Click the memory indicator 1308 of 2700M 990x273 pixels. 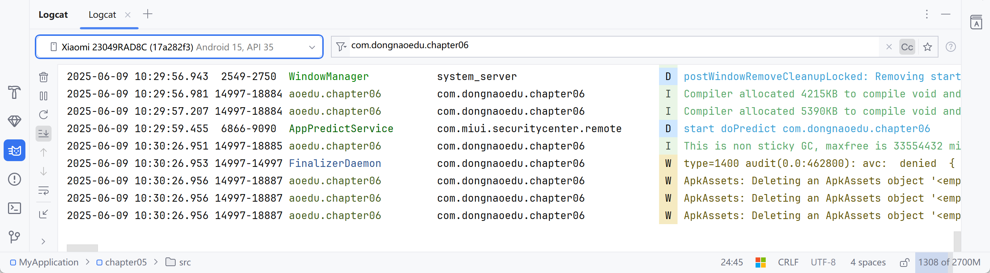pyautogui.click(x=949, y=262)
